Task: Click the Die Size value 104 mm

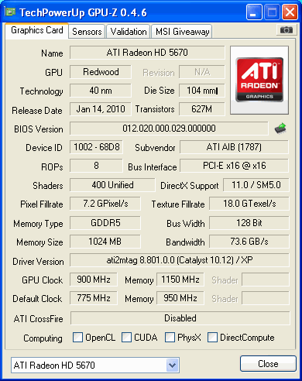Action: coord(202,91)
